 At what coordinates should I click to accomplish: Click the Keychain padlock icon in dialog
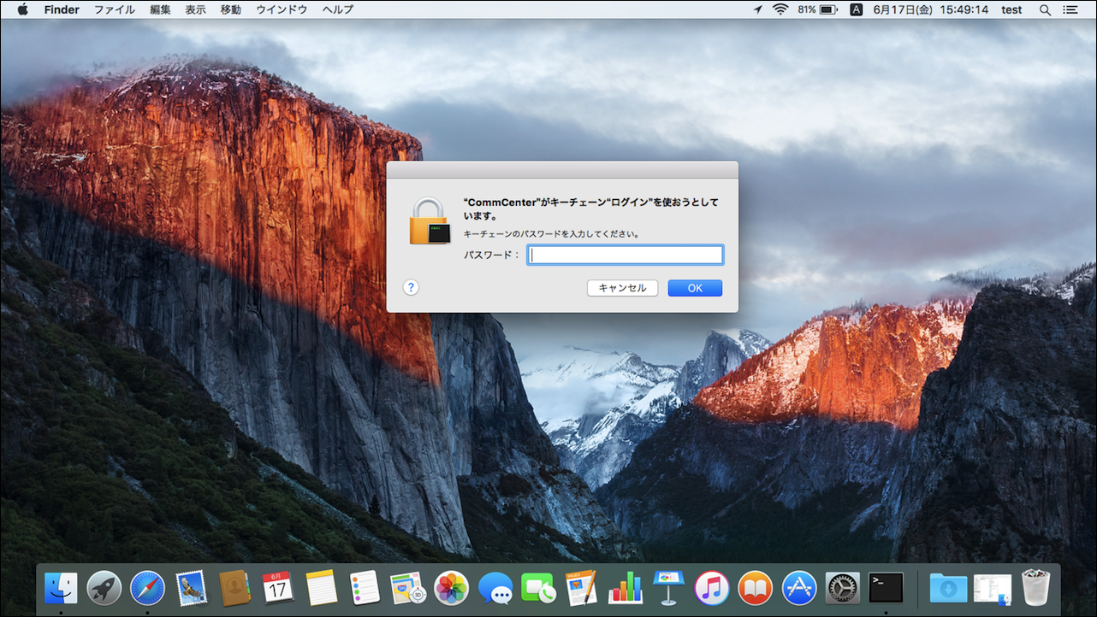(430, 221)
